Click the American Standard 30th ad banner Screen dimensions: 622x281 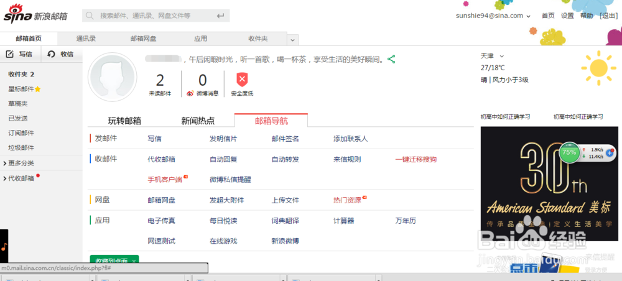point(549,183)
